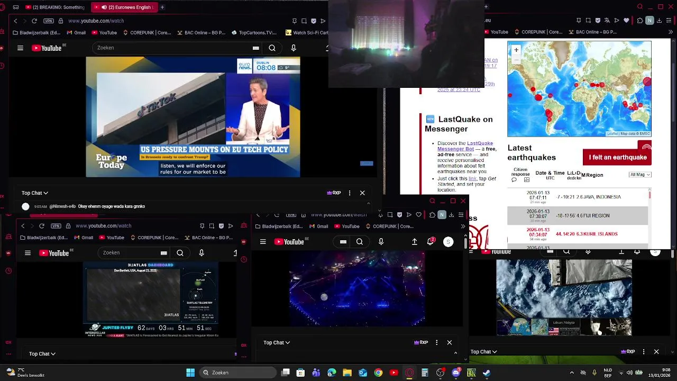Screen dimensions: 677x381
Task: Click heart bookmark icon in earthquake window
Action: (627, 21)
